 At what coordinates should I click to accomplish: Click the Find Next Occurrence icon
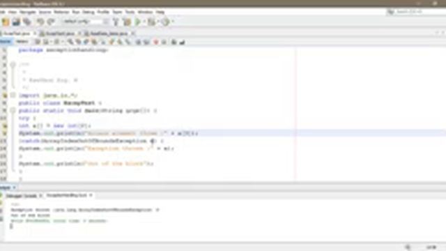86,42
